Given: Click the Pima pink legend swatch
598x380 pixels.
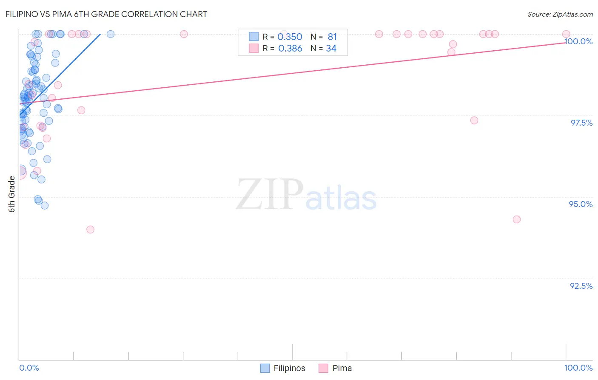Looking at the screenshot, I should (x=324, y=368).
